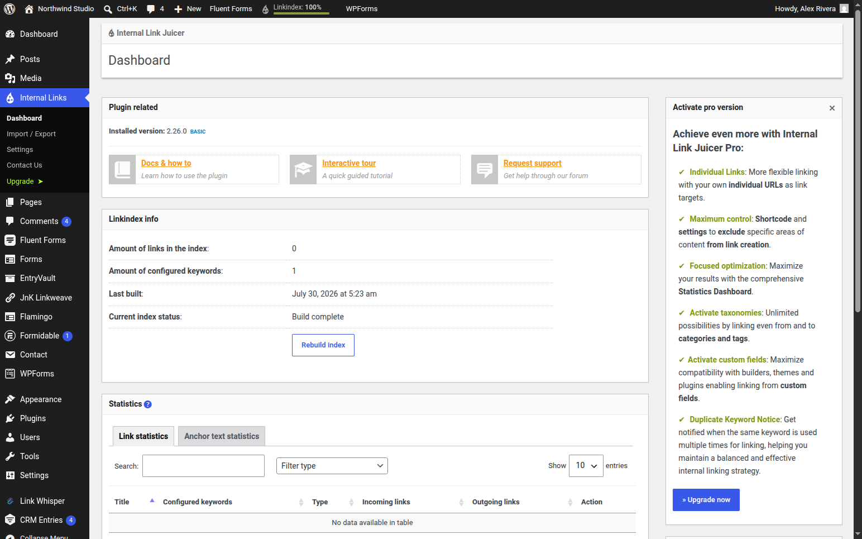This screenshot has width=862, height=539.
Task: Click the WPForms sidebar icon
Action: pyautogui.click(x=10, y=374)
